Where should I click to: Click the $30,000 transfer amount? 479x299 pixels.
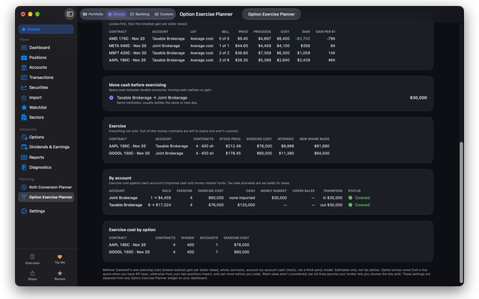418,98
